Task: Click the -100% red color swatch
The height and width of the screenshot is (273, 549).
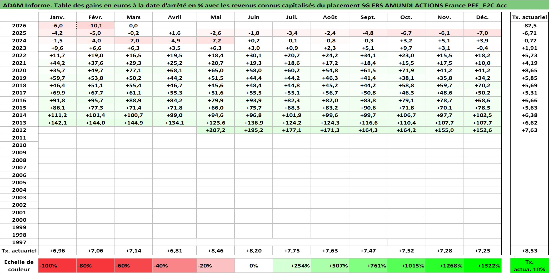Action: pos(57,266)
